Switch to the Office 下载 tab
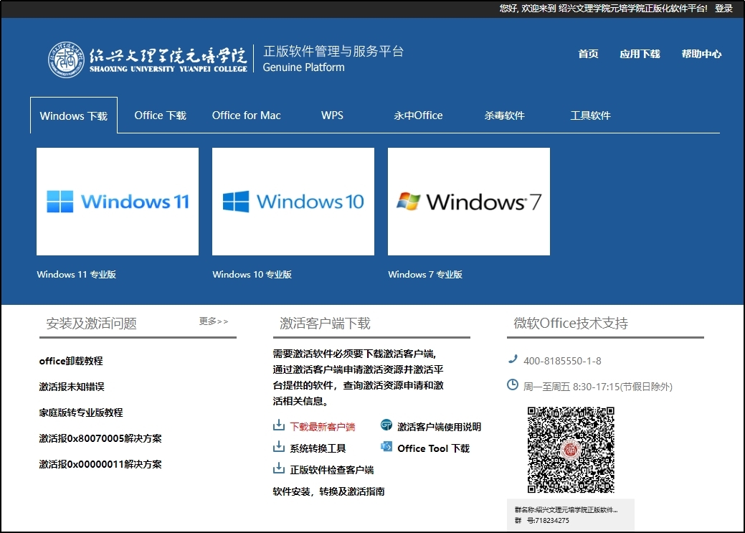 [x=160, y=115]
